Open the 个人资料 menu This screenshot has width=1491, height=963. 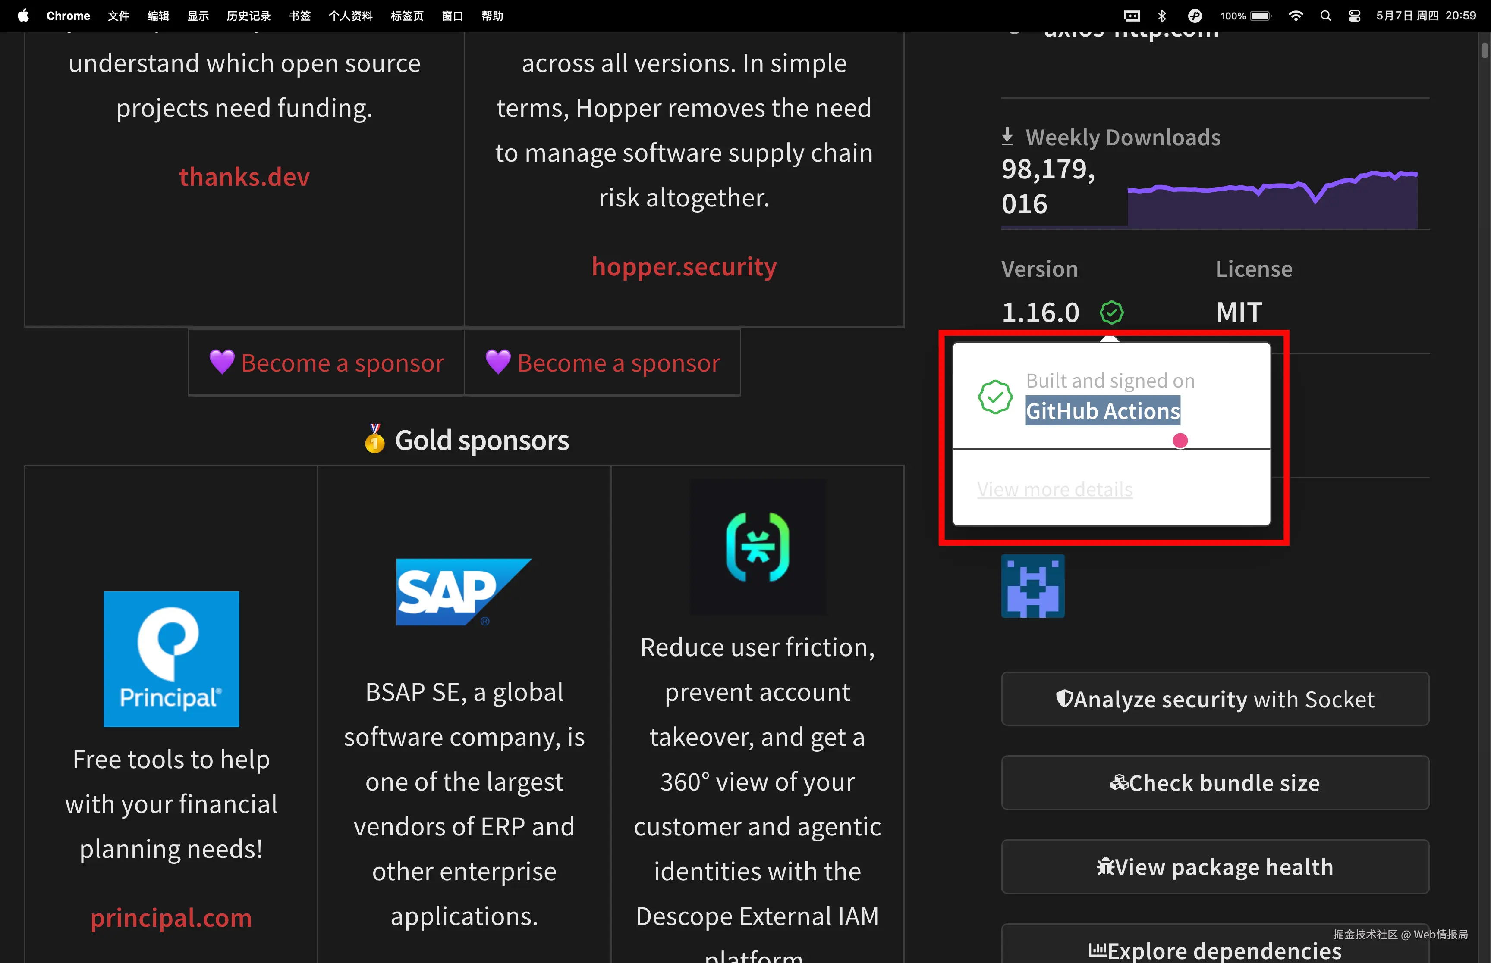pos(350,16)
